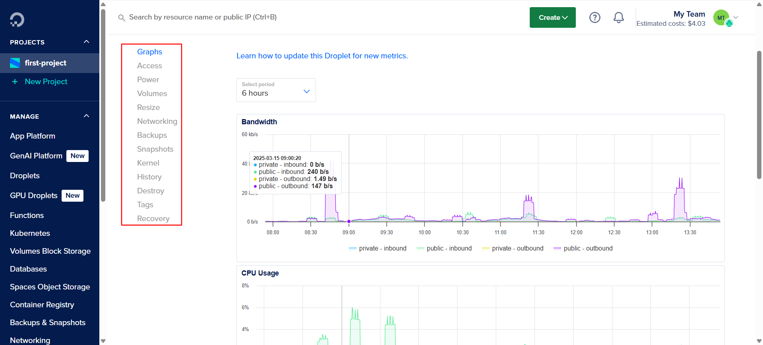Screen dimensions: 763x345
Task: Click the plus icon beside New Project
Action: pos(15,82)
